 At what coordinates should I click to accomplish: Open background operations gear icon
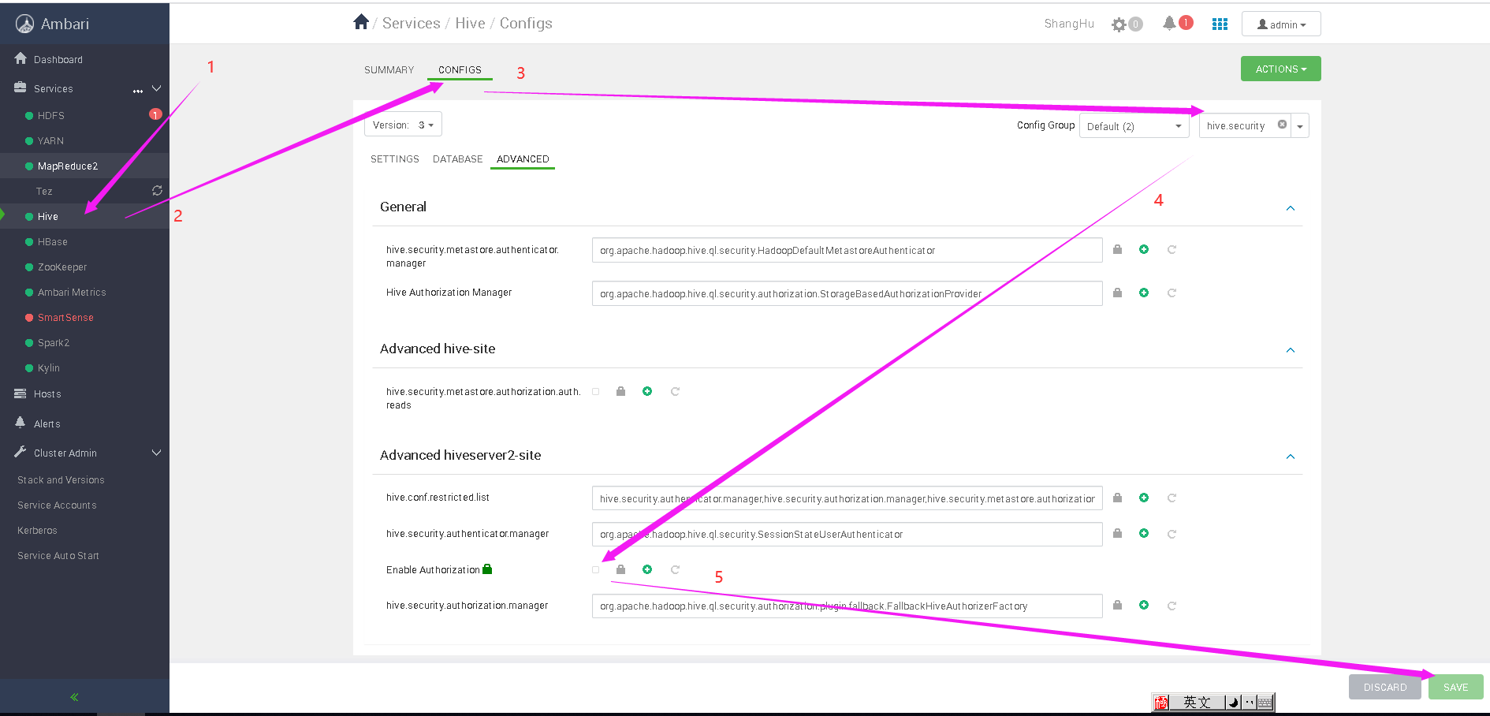1119,24
